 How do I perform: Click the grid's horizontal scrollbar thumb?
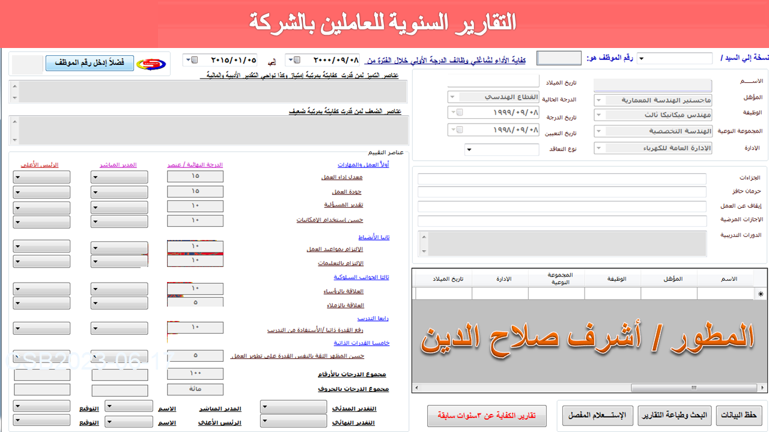pyautogui.click(x=695, y=388)
